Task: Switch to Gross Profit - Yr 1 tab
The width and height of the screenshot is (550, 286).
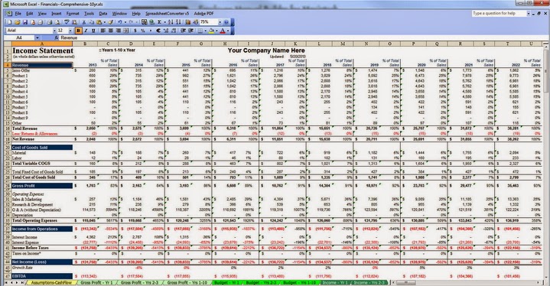Action: 97,282
